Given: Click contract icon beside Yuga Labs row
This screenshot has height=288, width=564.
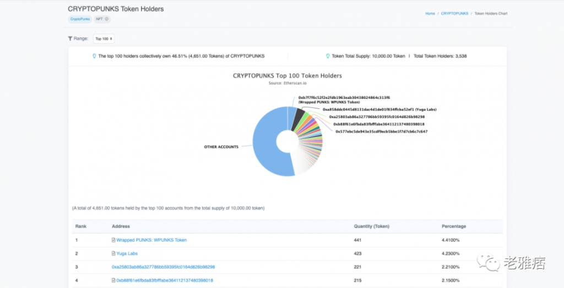Looking at the screenshot, I should tap(113, 253).
